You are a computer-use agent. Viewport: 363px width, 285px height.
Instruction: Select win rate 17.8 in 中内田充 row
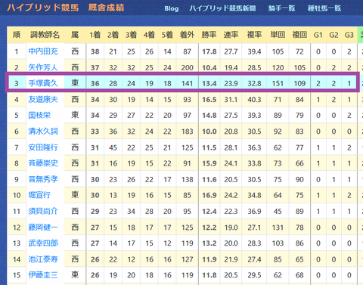(209, 51)
